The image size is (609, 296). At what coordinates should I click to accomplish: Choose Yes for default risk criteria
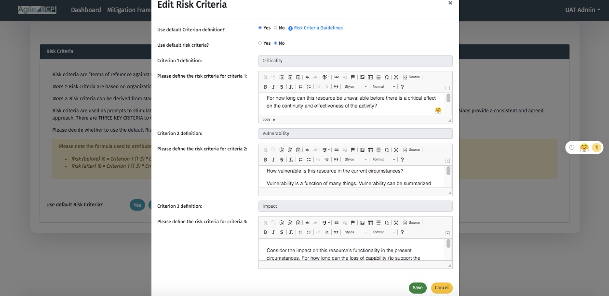(x=260, y=43)
